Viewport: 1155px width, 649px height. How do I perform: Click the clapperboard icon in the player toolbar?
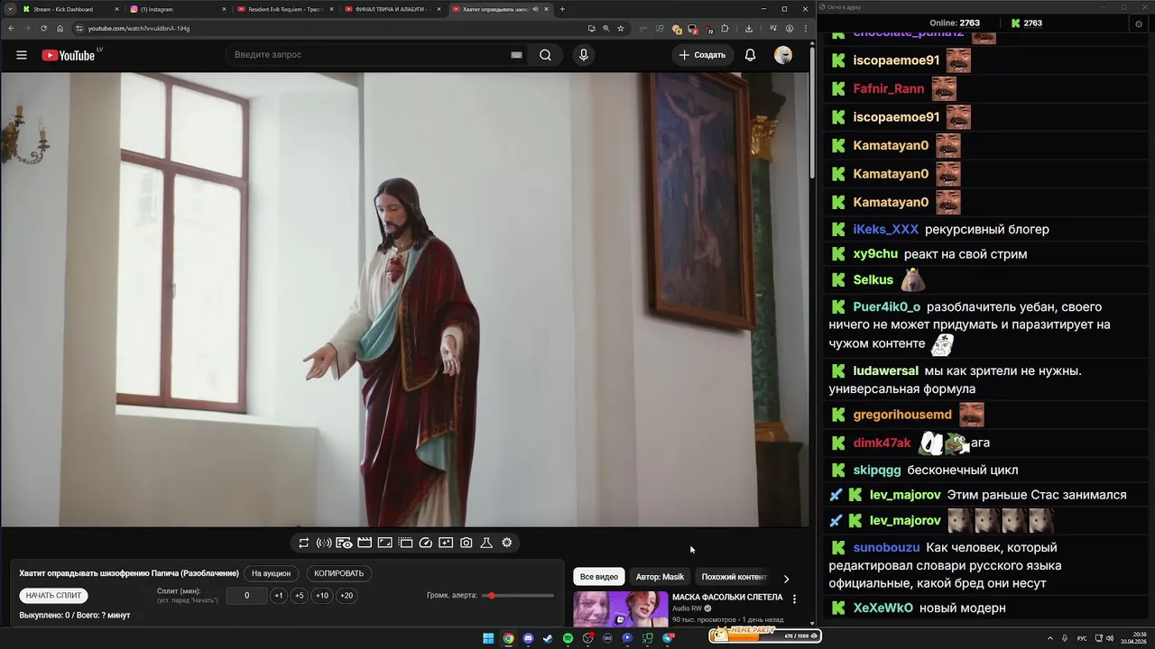365,543
